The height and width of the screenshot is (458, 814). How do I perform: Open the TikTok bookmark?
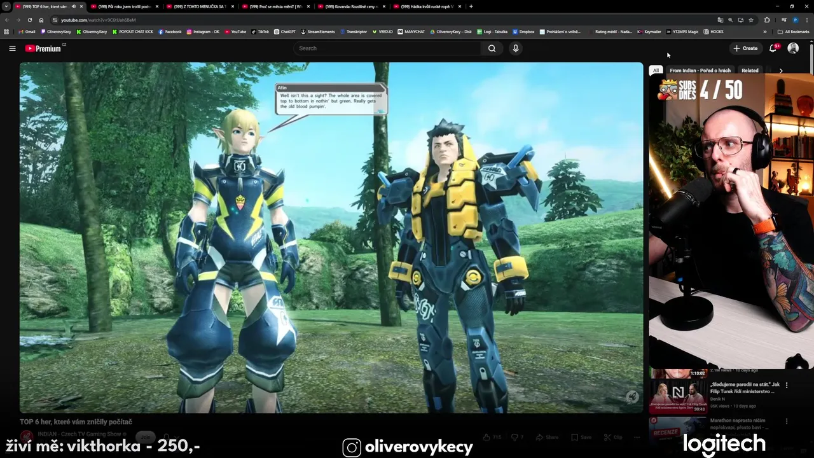pos(260,31)
